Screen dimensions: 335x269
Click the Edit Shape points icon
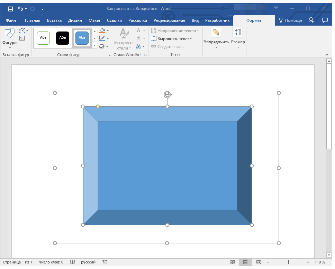coord(22,31)
